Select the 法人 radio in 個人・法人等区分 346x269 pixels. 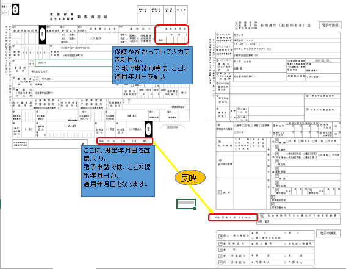coord(253,233)
